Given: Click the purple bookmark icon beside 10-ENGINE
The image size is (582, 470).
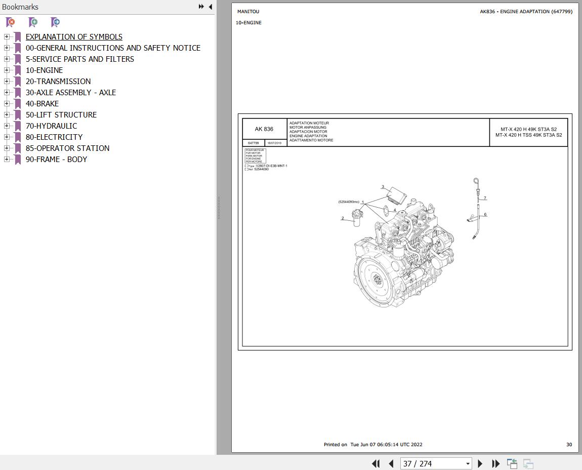Looking at the screenshot, I should [x=17, y=70].
